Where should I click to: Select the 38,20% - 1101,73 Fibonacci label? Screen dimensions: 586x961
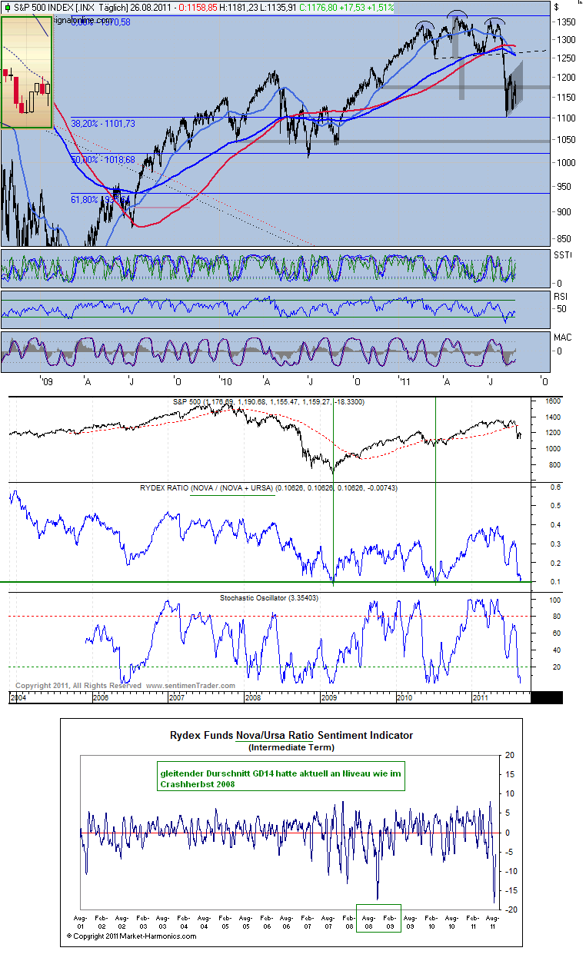[x=103, y=123]
